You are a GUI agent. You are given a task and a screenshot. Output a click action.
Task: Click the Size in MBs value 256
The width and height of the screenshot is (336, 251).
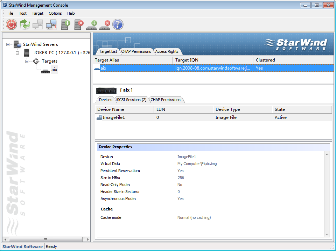[181, 178]
